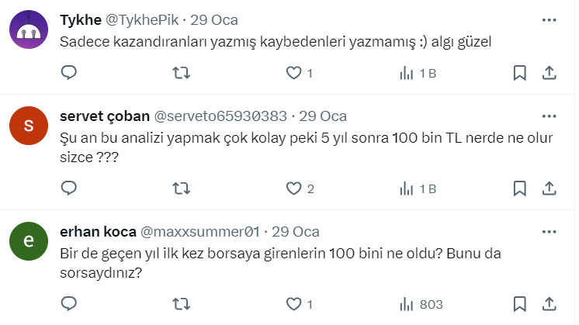The height and width of the screenshot is (325, 579).
Task: Retweet Tykhe's tweet
Action: 181,73
